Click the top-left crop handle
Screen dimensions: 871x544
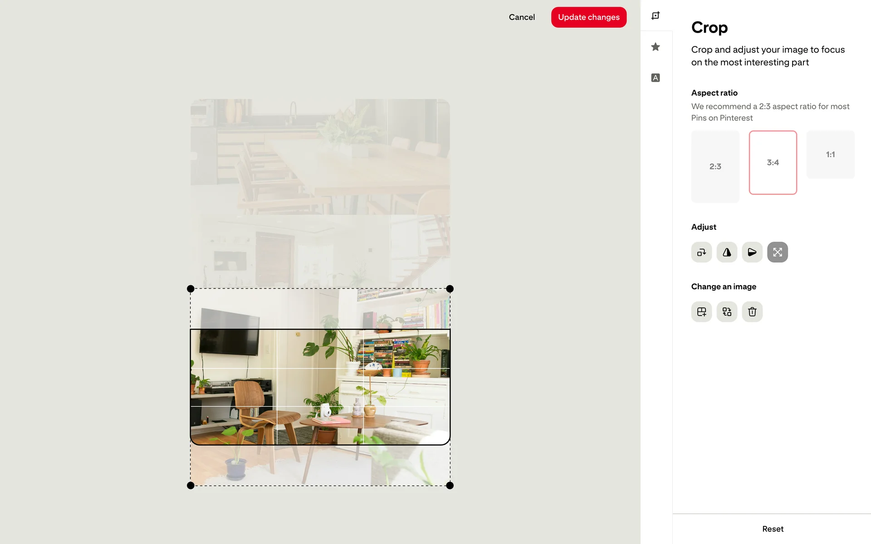pyautogui.click(x=191, y=289)
